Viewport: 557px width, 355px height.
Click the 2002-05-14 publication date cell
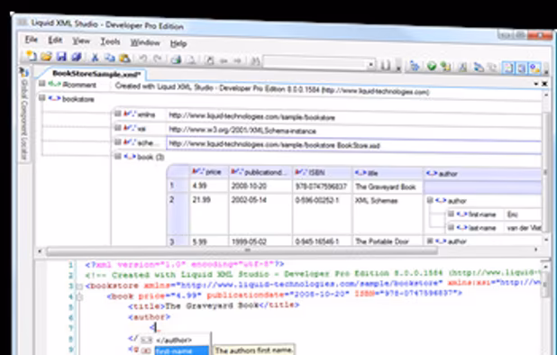260,214
